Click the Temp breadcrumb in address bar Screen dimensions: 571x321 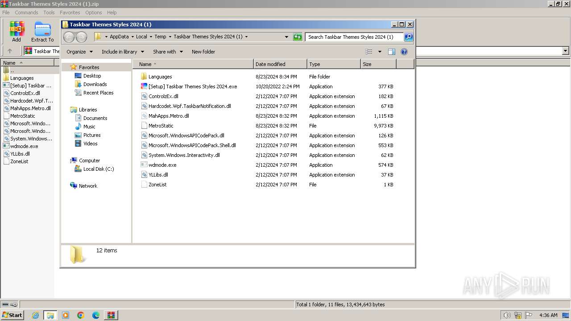(x=160, y=37)
